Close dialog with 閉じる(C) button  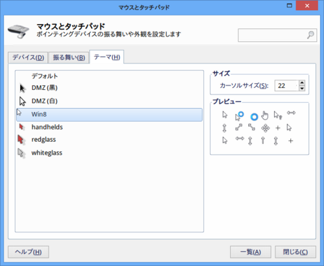295,252
